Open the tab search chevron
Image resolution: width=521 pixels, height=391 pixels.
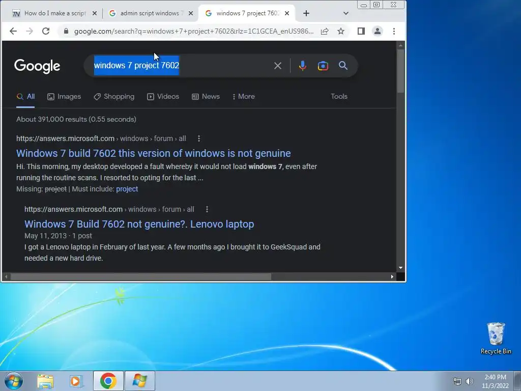[346, 13]
